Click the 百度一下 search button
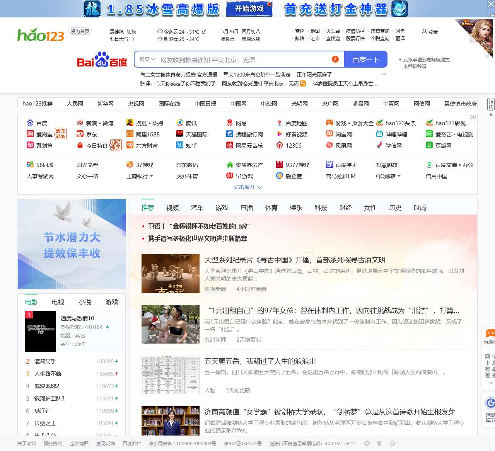Image resolution: width=495 pixels, height=451 pixels. click(x=365, y=60)
